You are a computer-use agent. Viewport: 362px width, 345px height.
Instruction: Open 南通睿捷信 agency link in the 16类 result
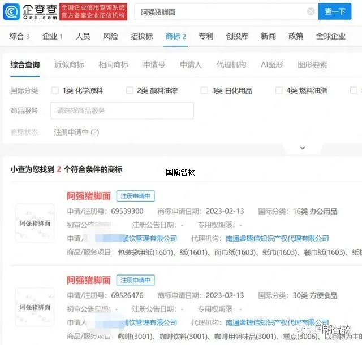point(277,238)
